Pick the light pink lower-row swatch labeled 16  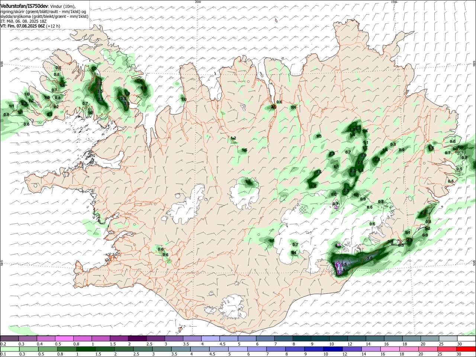(x=390, y=349)
